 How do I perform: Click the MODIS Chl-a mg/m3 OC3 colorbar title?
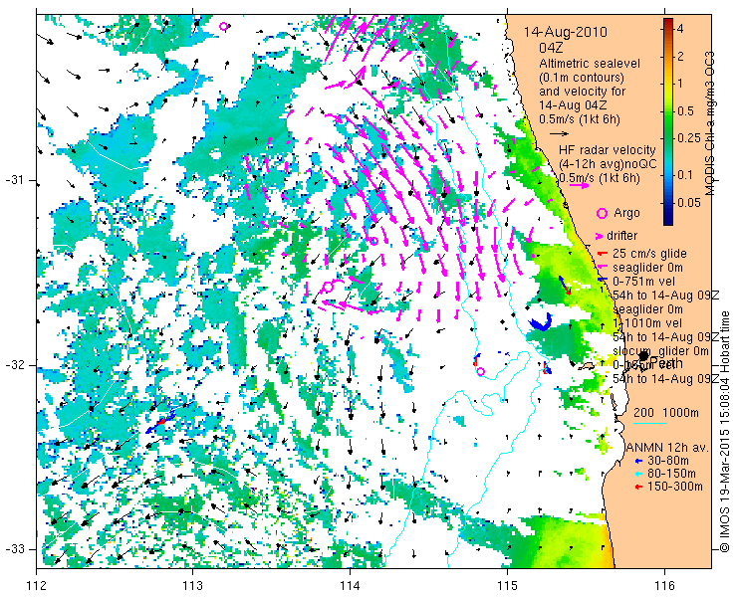pyautogui.click(x=710, y=123)
